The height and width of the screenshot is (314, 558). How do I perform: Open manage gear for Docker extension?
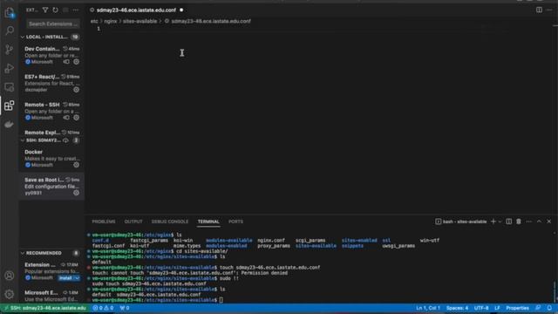pyautogui.click(x=76, y=165)
